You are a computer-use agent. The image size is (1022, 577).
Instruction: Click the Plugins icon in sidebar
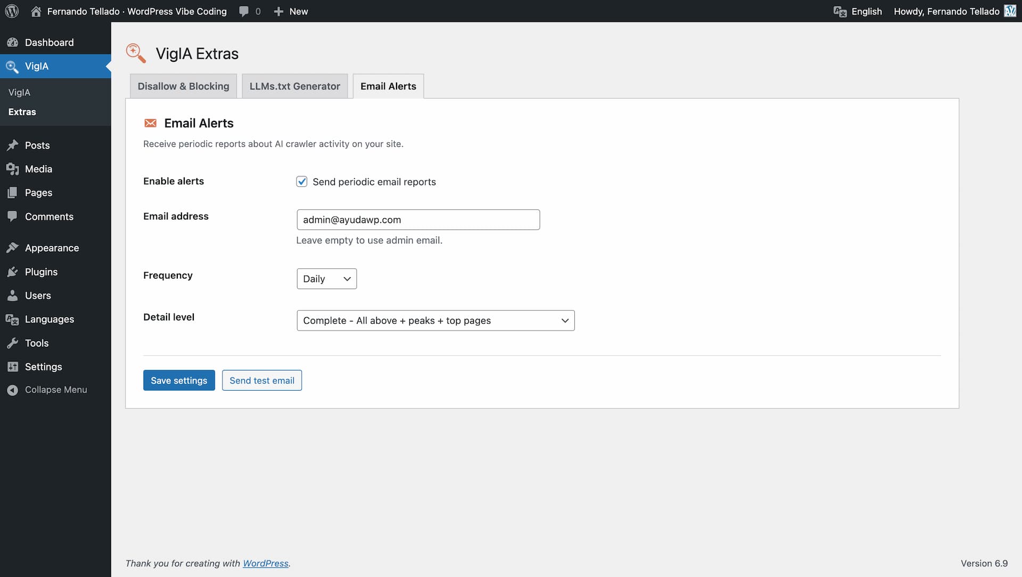coord(12,271)
